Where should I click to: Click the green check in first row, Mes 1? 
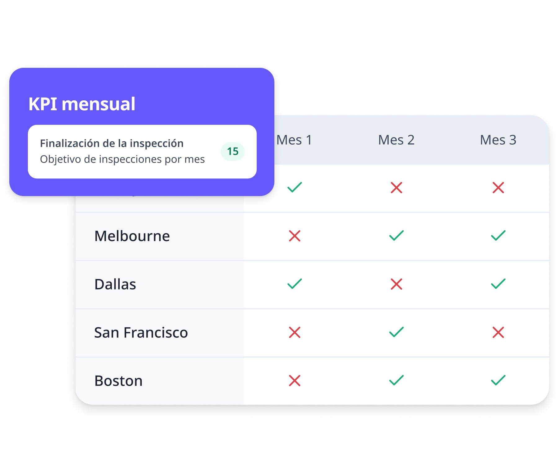tap(294, 187)
